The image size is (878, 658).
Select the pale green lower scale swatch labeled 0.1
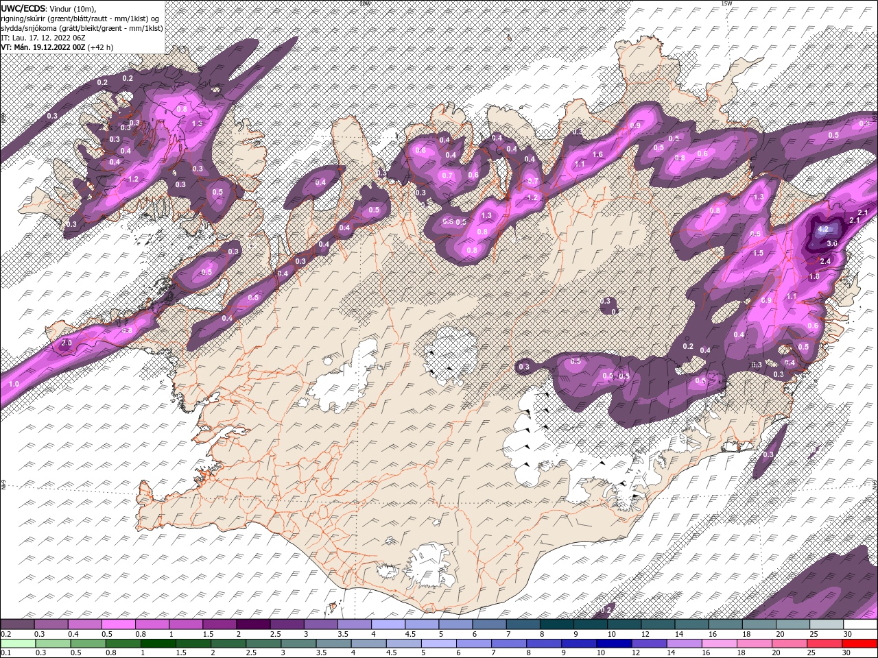(x=19, y=644)
